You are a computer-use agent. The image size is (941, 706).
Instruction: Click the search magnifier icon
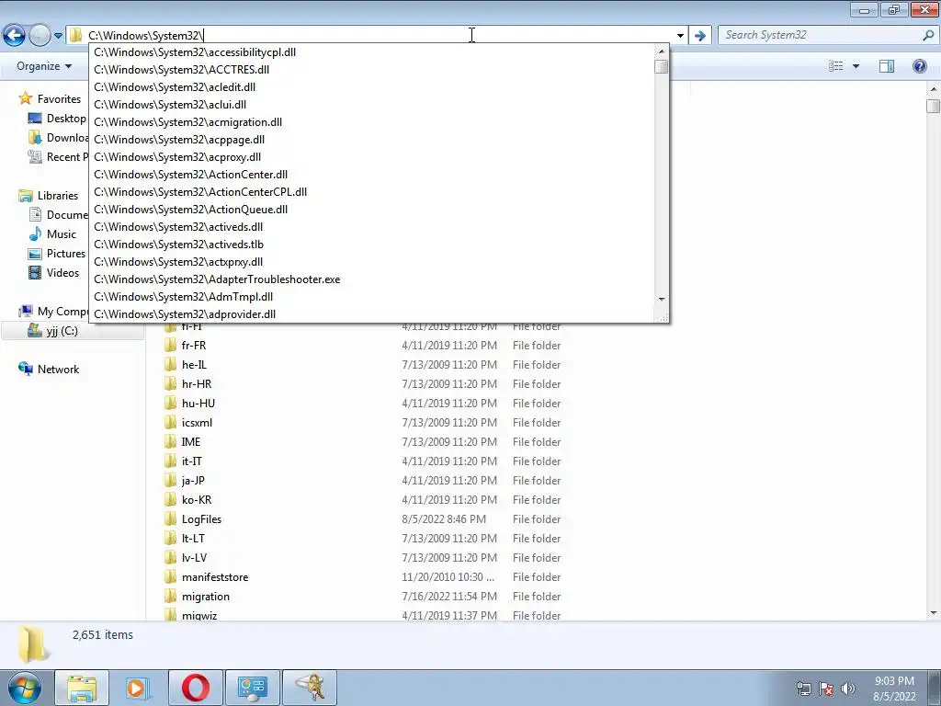928,35
